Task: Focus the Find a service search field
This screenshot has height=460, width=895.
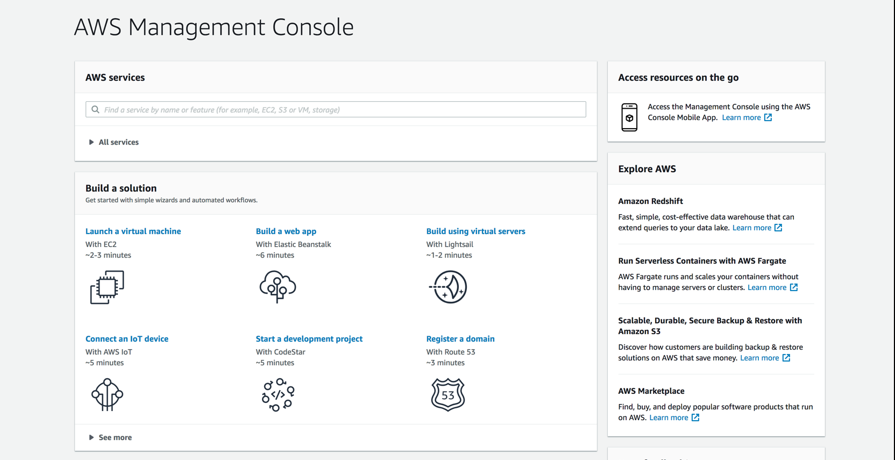Action: [x=336, y=110]
